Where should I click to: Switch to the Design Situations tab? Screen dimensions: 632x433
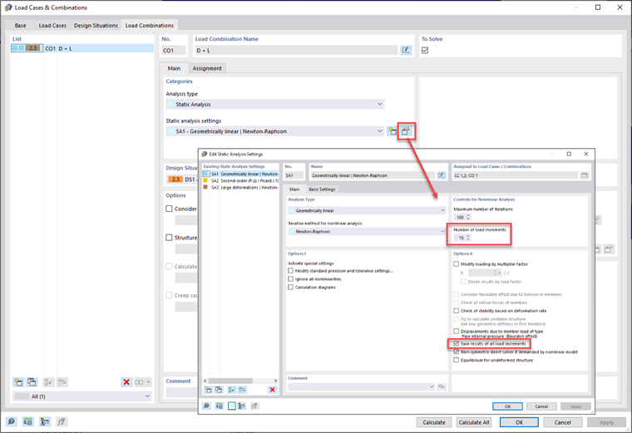tap(96, 26)
